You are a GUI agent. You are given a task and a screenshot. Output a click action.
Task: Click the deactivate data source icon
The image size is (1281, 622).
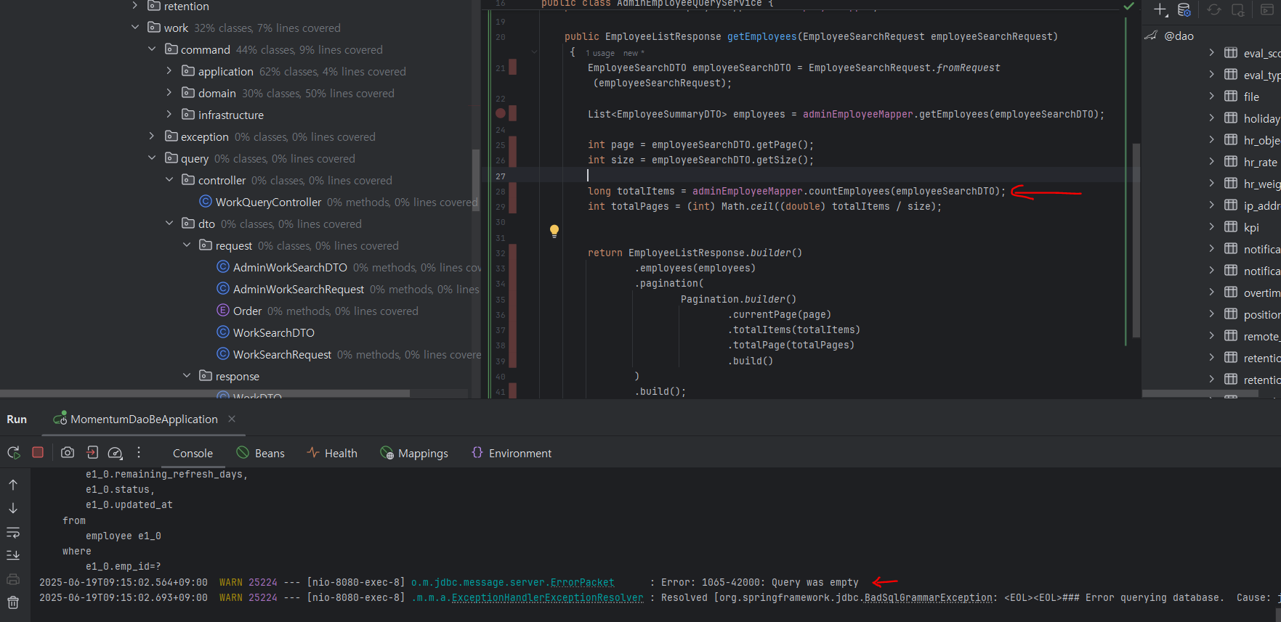tap(1238, 10)
